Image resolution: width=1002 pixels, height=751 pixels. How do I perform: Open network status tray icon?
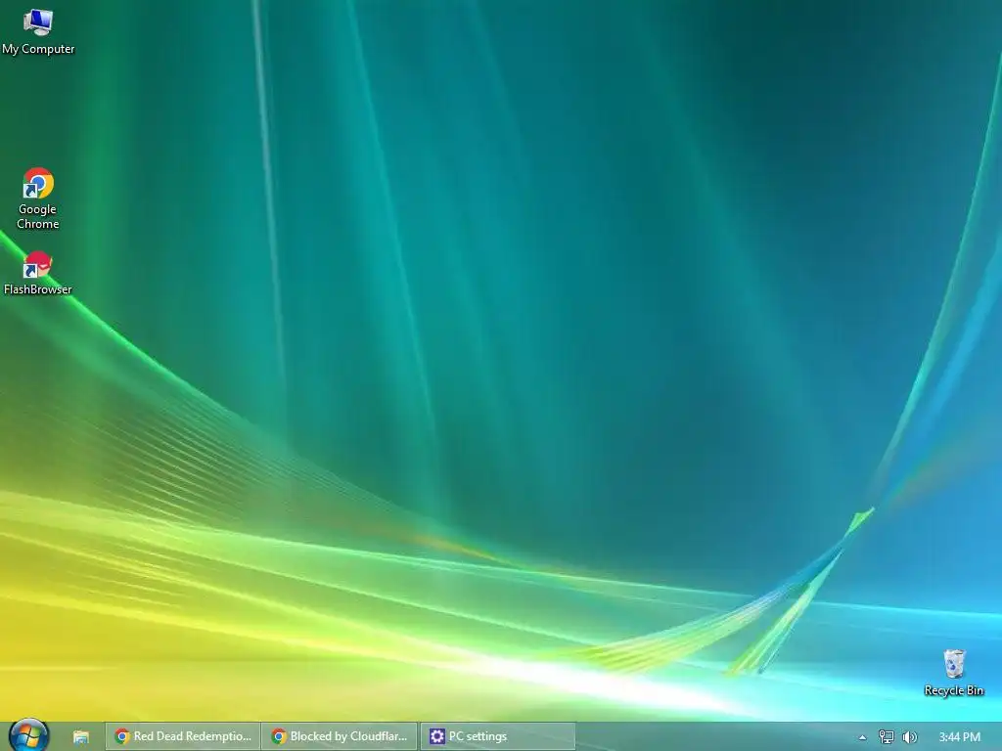pyautogui.click(x=886, y=737)
